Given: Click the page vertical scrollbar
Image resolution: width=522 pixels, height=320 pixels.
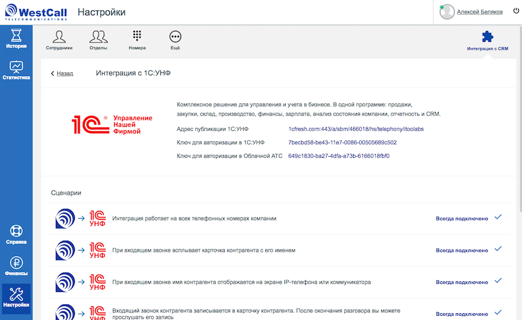Looking at the screenshot, I should (x=520, y=119).
